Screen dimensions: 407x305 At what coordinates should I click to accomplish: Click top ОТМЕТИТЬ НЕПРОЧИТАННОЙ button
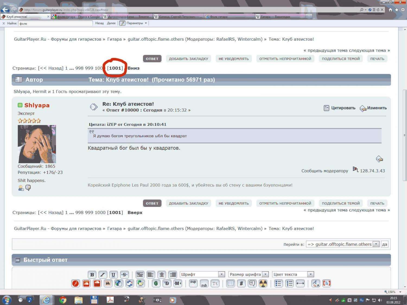tap(285, 59)
